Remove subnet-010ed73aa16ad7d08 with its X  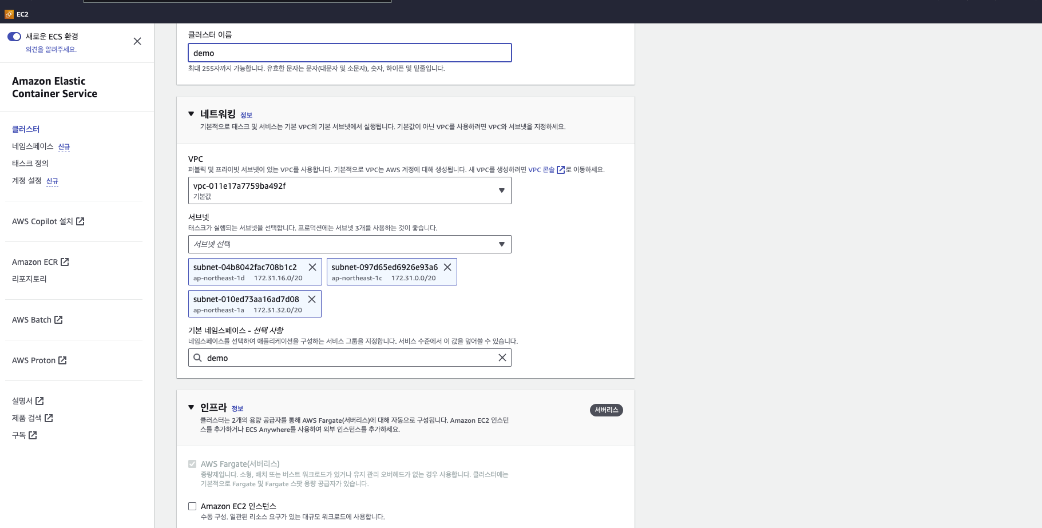click(312, 299)
